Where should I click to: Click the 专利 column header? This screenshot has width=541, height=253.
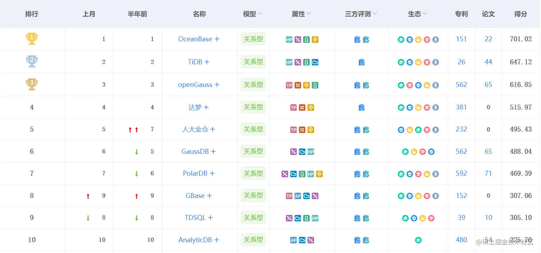point(462,14)
